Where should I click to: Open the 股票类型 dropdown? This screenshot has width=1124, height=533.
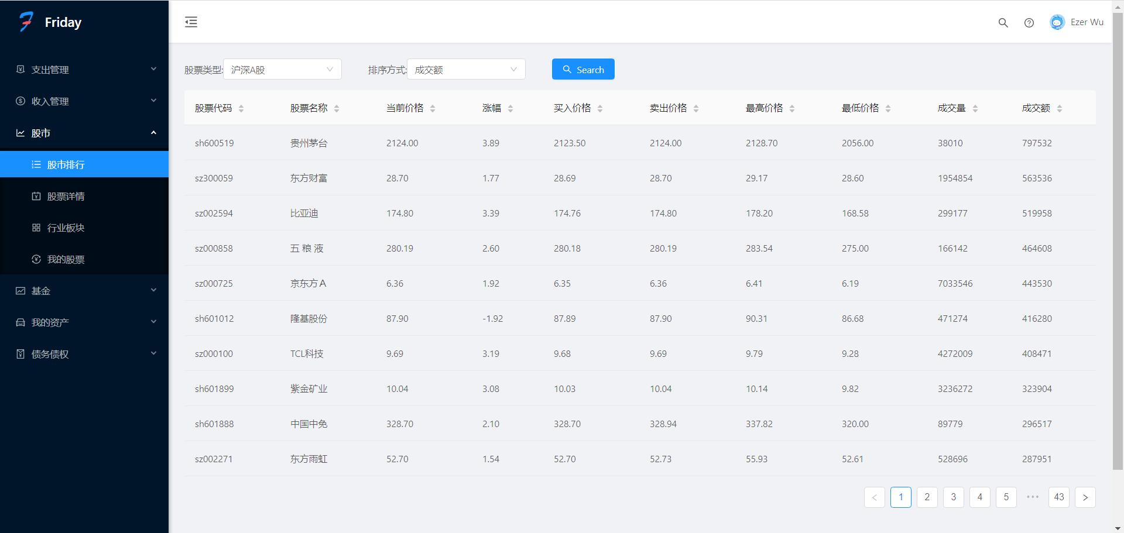pyautogui.click(x=282, y=69)
